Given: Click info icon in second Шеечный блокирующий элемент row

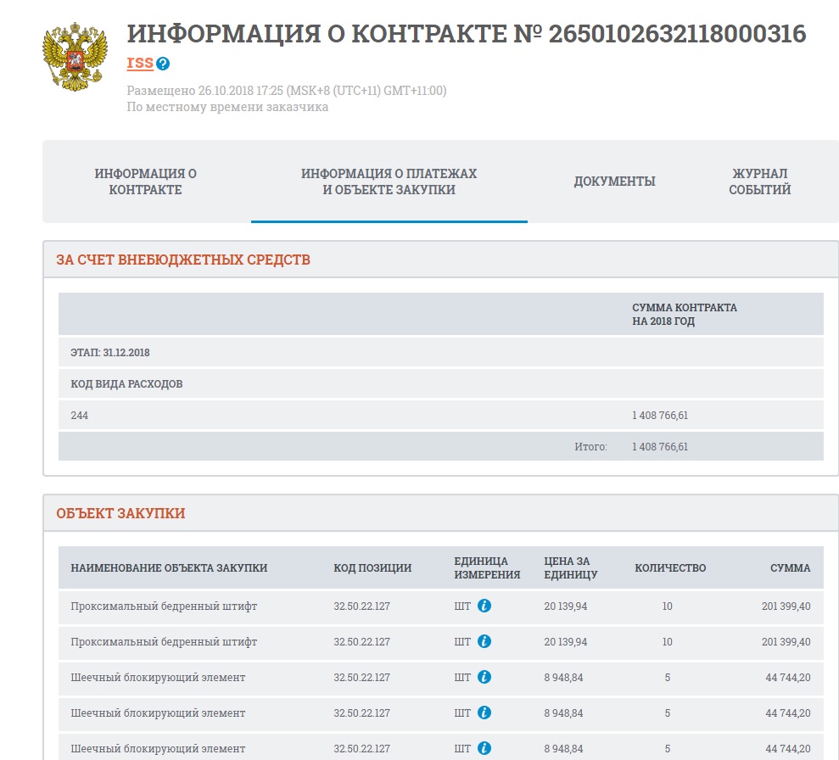Looking at the screenshot, I should tap(484, 712).
